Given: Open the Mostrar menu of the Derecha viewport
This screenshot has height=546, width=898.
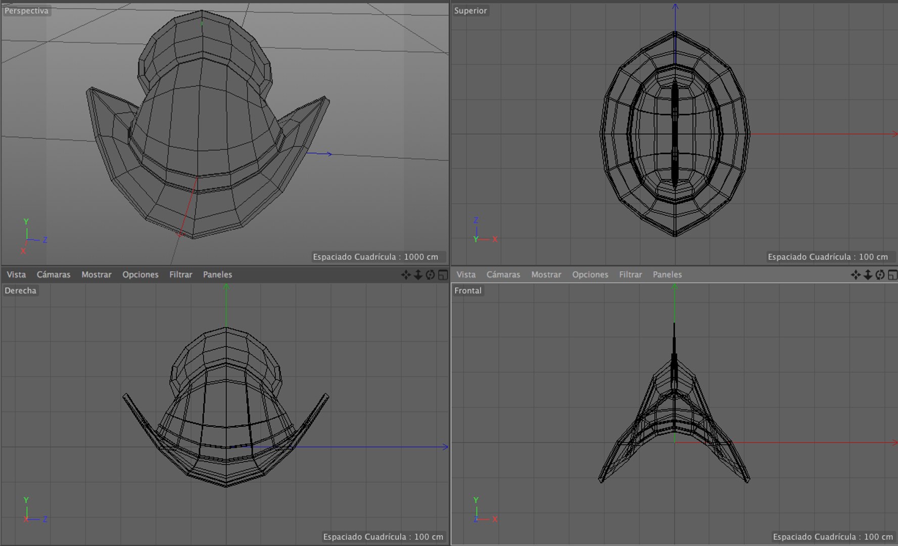Looking at the screenshot, I should 97,275.
